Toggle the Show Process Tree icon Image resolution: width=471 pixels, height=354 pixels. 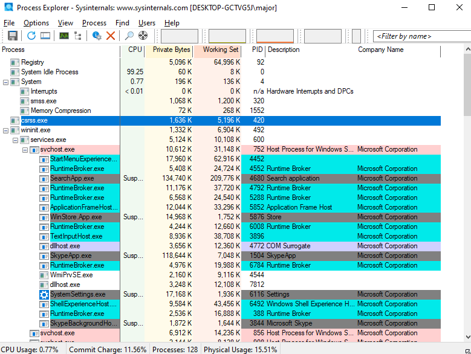[x=78, y=36]
